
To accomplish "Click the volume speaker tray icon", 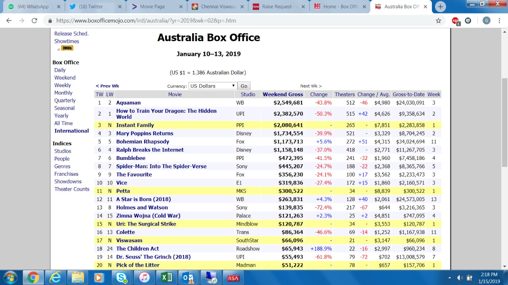I will [x=460, y=278].
